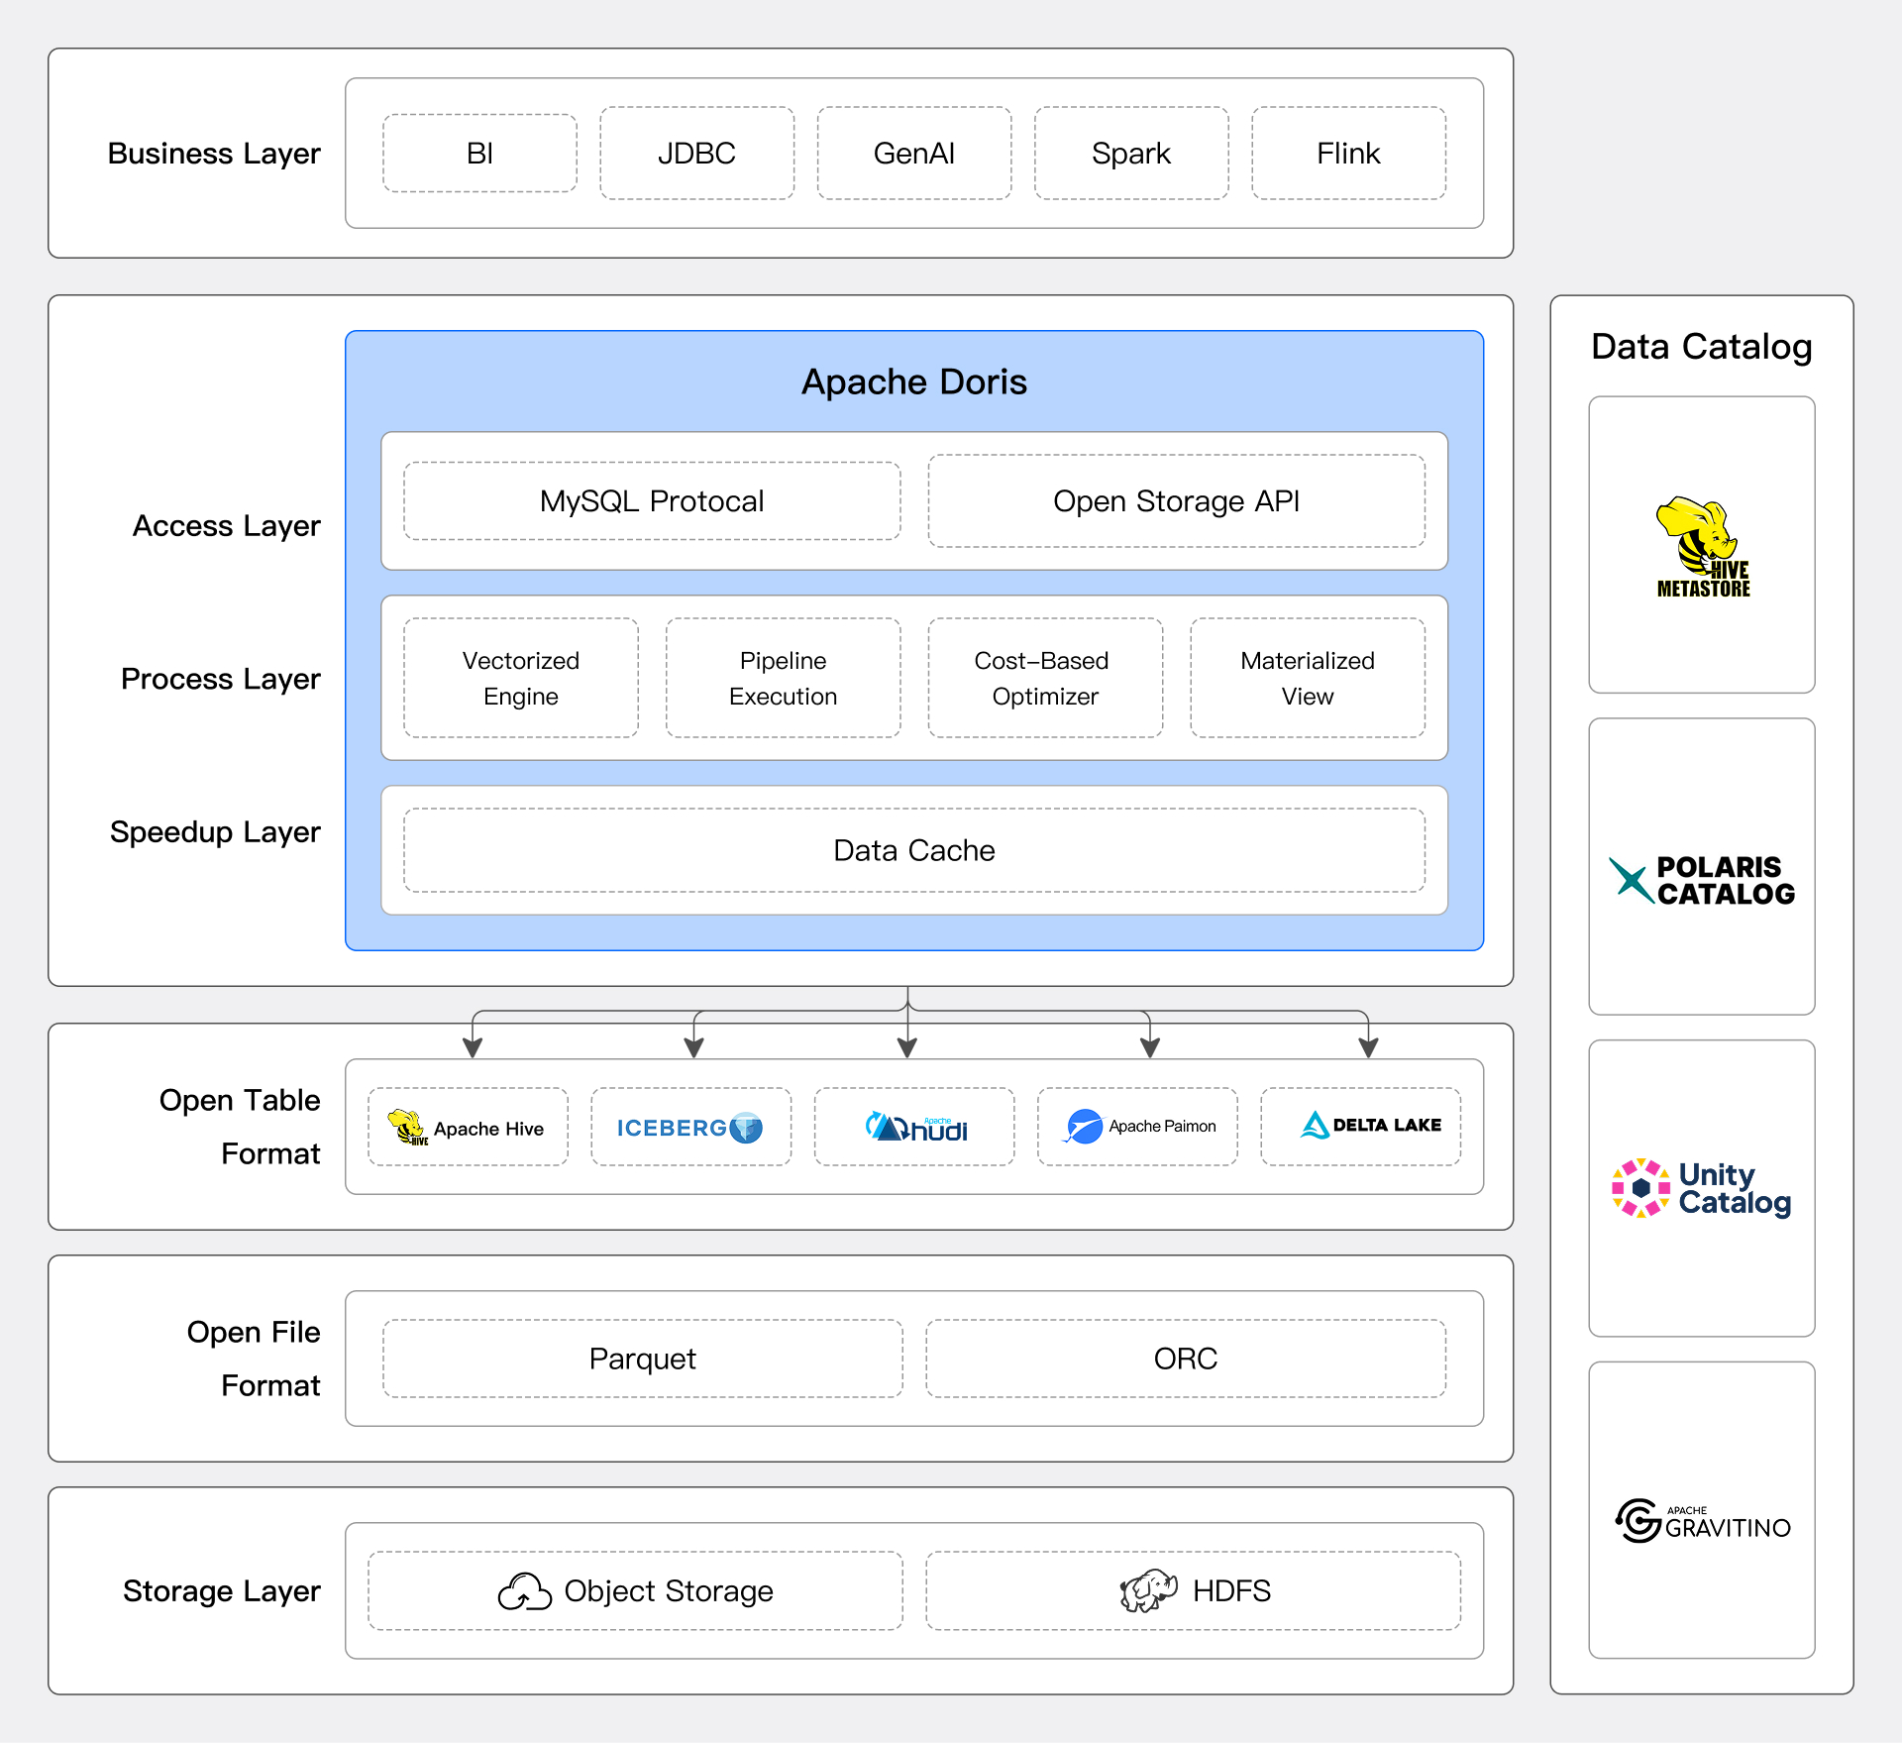The image size is (1902, 1743).
Task: Click the Parquet file format box
Action: [x=642, y=1359]
